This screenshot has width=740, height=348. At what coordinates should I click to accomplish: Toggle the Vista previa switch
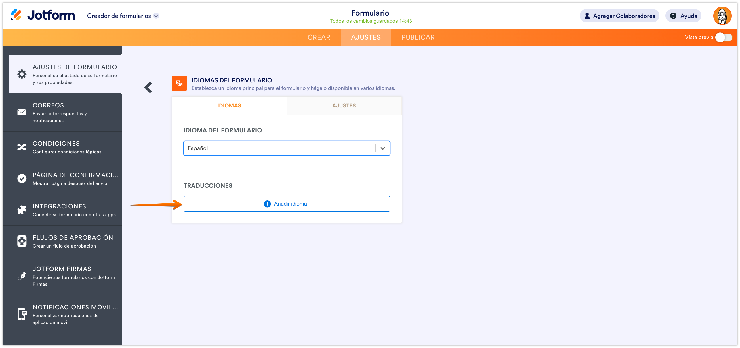pyautogui.click(x=724, y=37)
